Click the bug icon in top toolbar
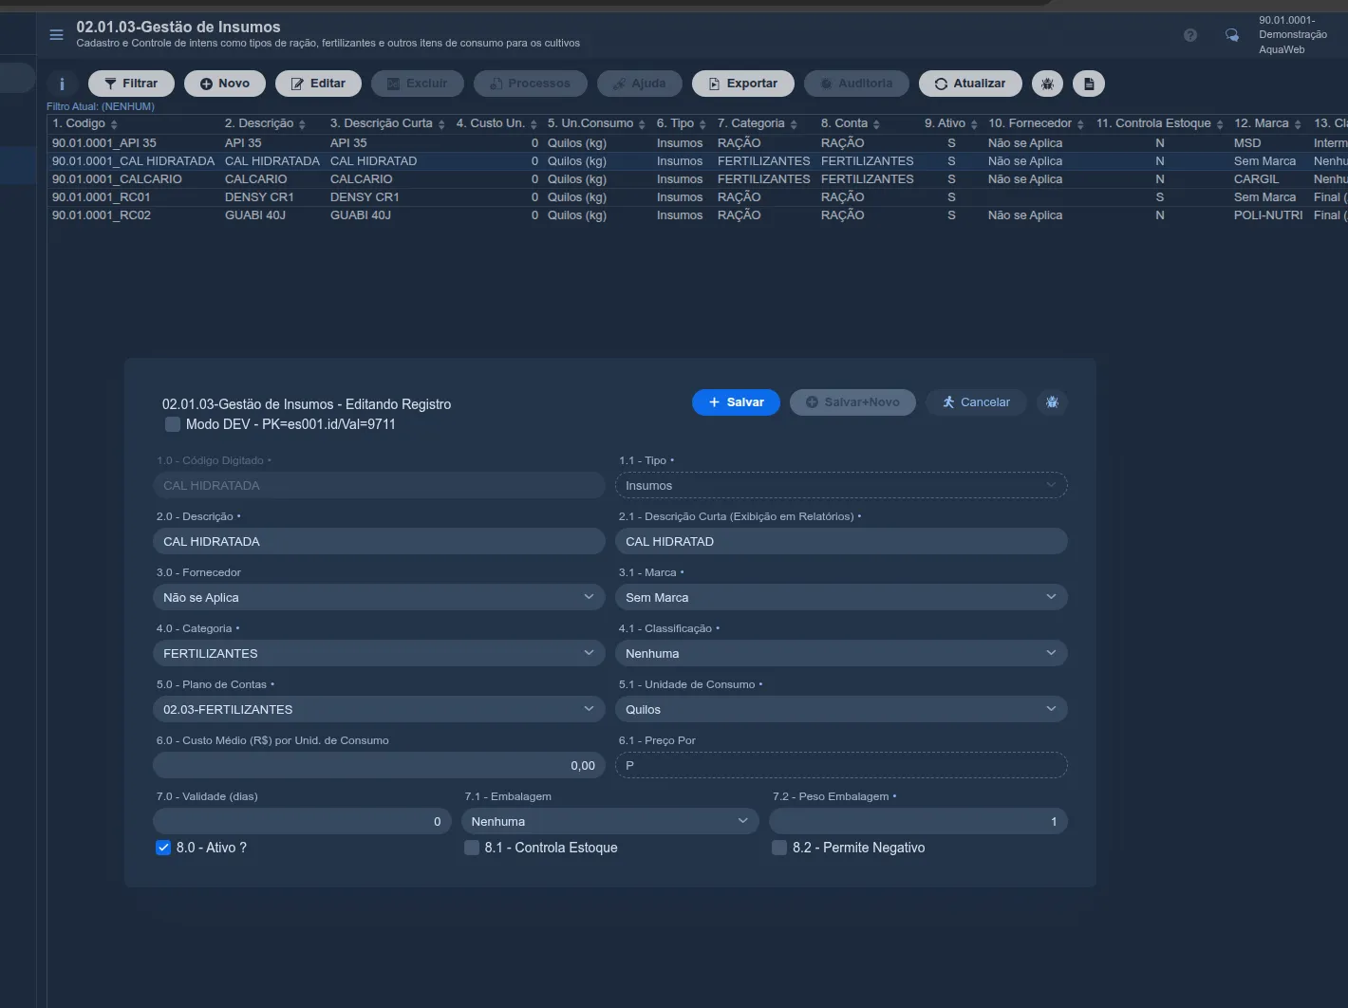Screen dimensions: 1348x1008 (x=1047, y=84)
